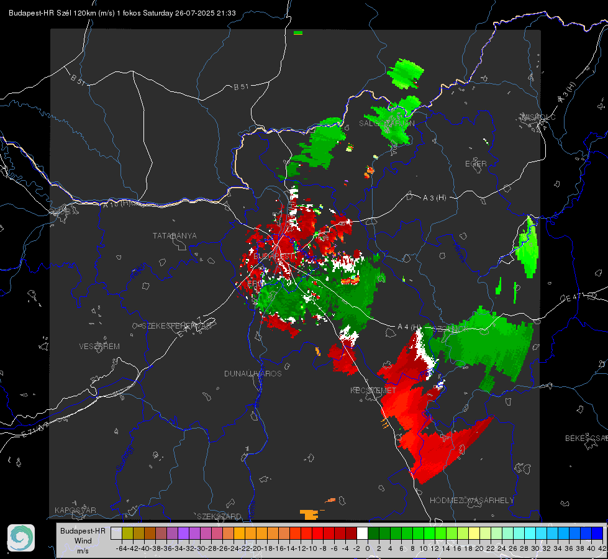Click the '42' value on the legend
608x559 pixels.
(x=602, y=548)
